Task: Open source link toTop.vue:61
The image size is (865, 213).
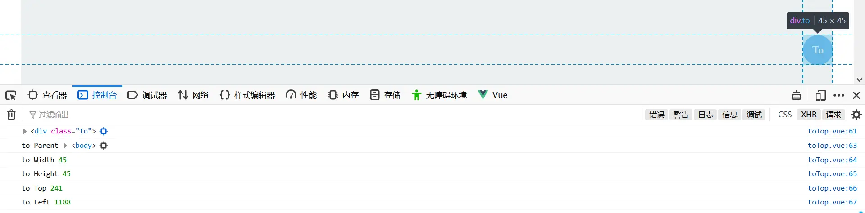Action: point(832,131)
